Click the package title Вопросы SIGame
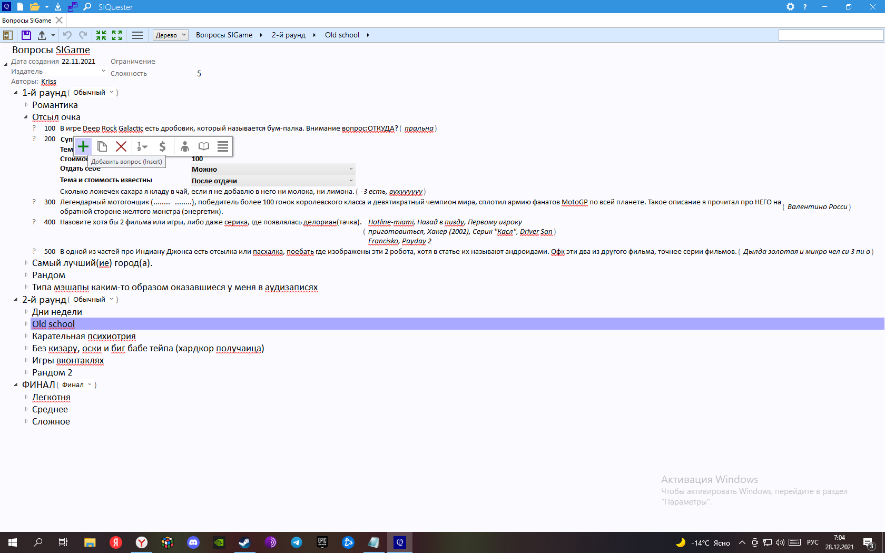 51,50
